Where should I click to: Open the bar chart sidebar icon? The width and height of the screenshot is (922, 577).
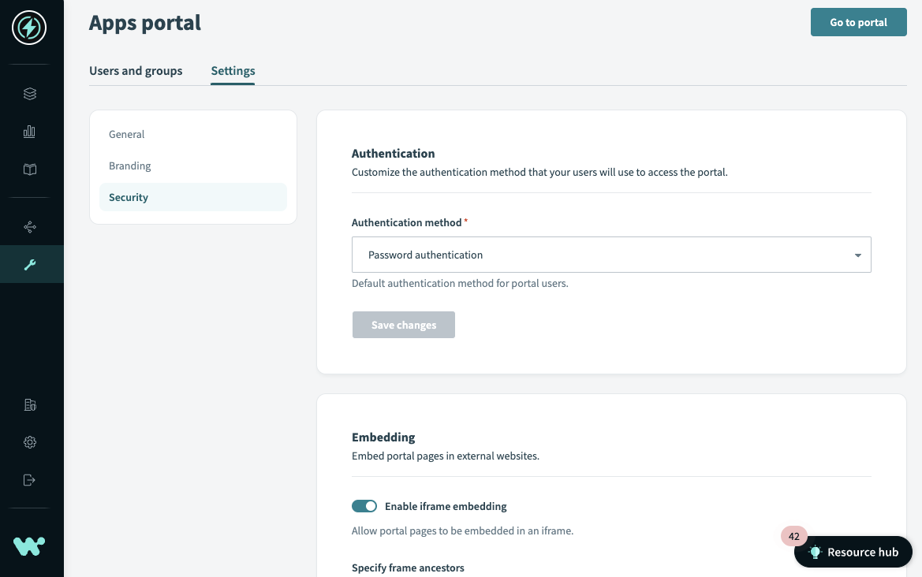tap(30, 132)
